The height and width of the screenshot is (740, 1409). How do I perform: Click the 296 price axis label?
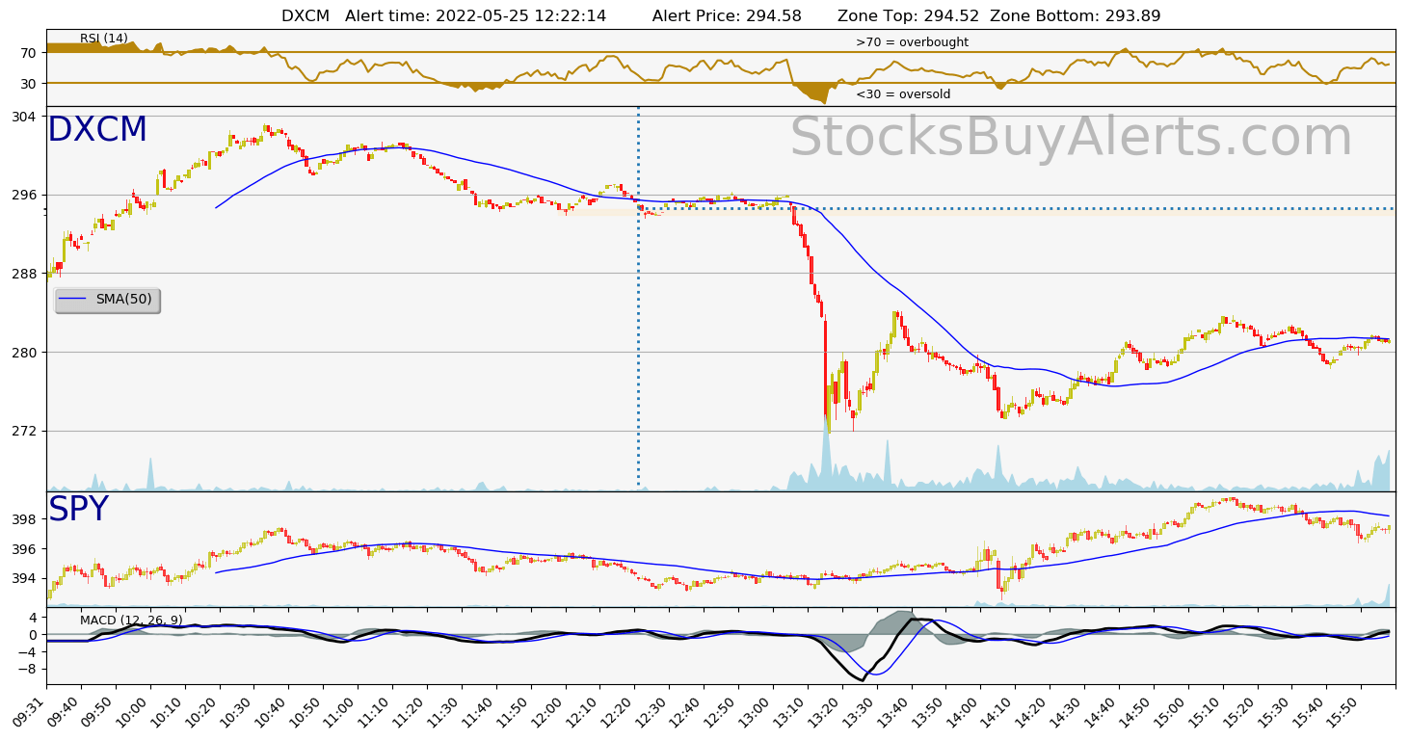(25, 195)
